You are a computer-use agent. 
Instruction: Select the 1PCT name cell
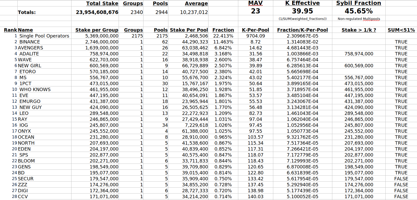coord(25,84)
